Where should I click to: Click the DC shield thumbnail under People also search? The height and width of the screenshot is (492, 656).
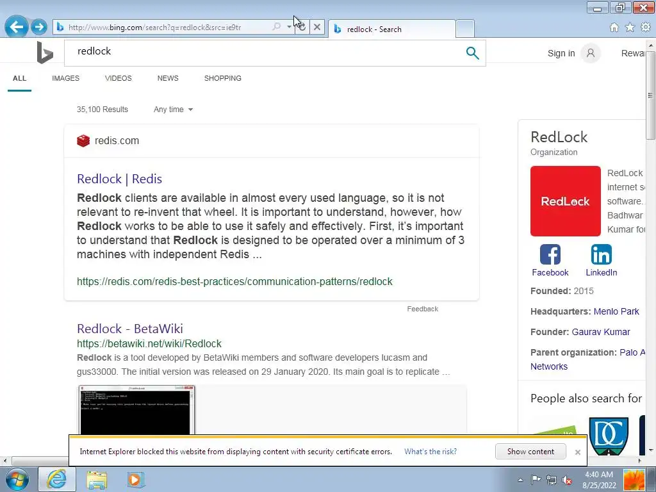point(609,436)
